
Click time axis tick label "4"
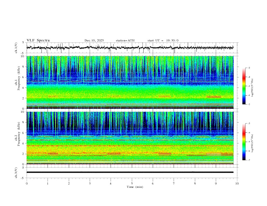click(111, 183)
